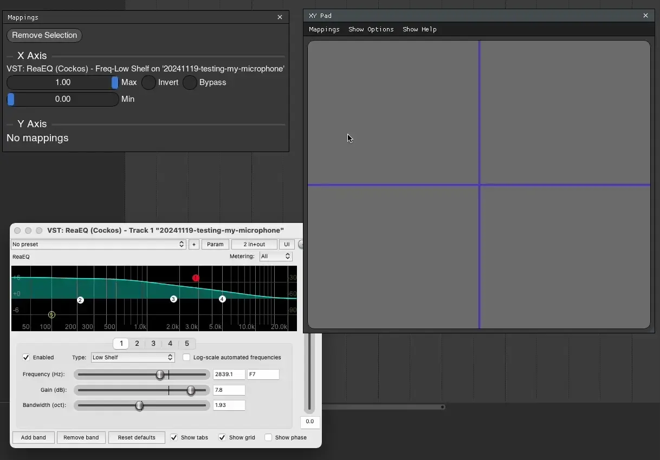The height and width of the screenshot is (460, 660).
Task: Click the red point on the EQ graph
Action: 196,278
